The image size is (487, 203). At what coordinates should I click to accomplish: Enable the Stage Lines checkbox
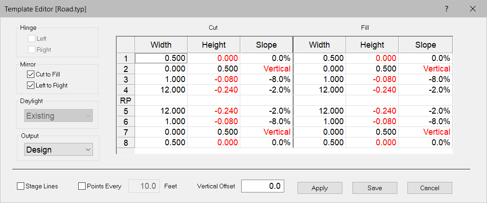click(x=21, y=187)
